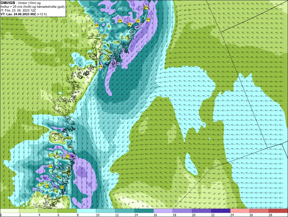Click the yellow 25 max gust label
Viewport: 288px width, 217px height.
[x=62, y=187]
